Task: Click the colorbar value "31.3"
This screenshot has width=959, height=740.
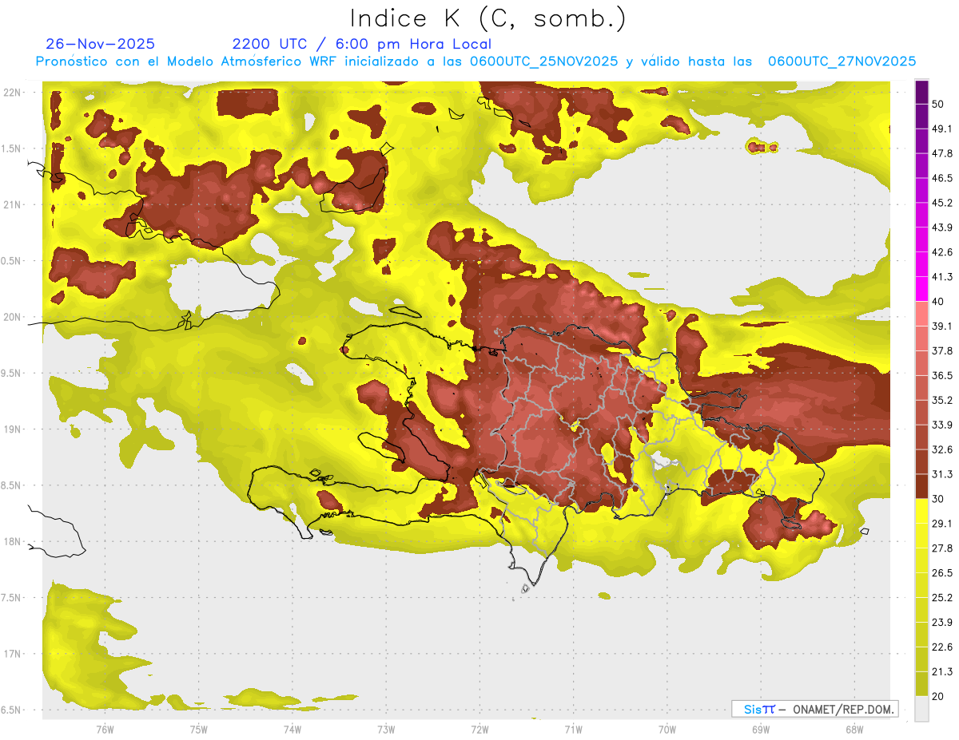Action: [x=943, y=474]
